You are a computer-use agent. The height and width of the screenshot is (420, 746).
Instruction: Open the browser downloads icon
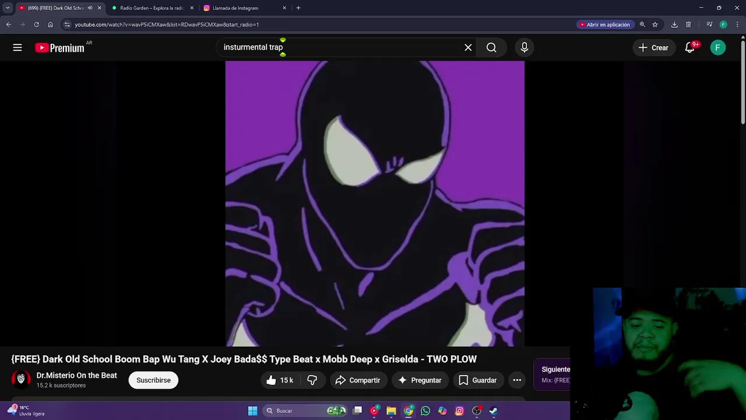(674, 24)
